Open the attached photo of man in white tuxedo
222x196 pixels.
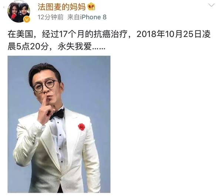coord(59,124)
